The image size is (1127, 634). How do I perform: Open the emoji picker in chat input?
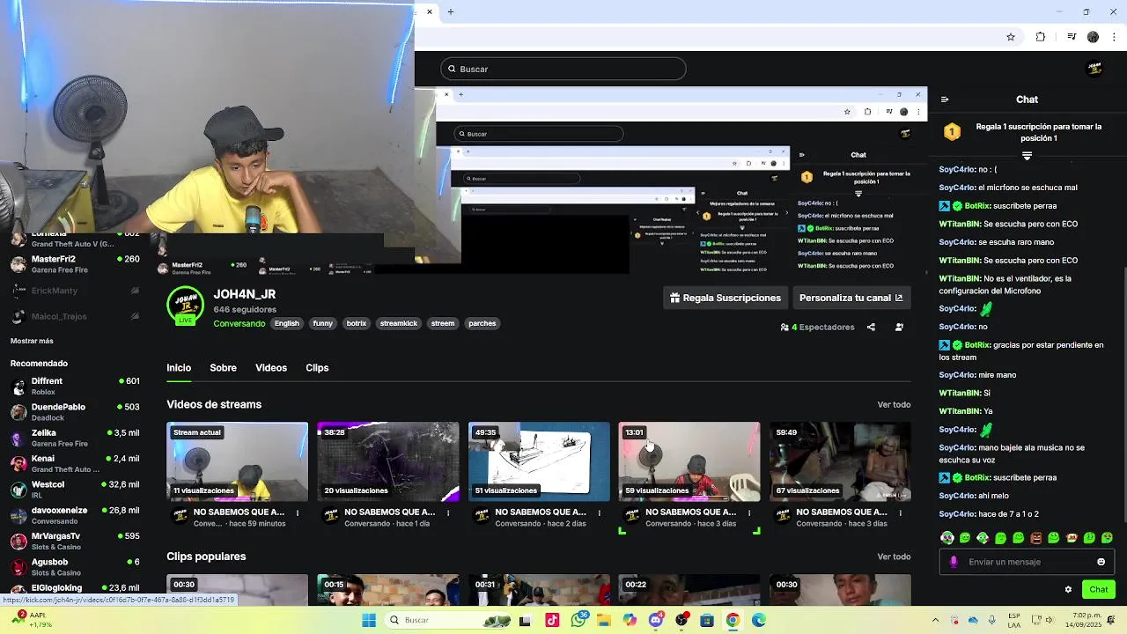click(x=1101, y=562)
